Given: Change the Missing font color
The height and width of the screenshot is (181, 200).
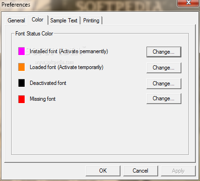Looking at the screenshot, I should (164, 98).
